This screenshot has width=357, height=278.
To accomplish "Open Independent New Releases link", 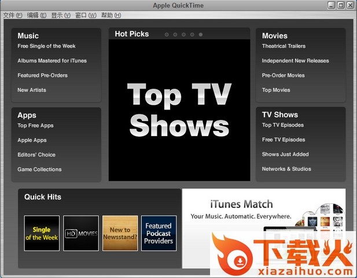I will click(x=296, y=61).
